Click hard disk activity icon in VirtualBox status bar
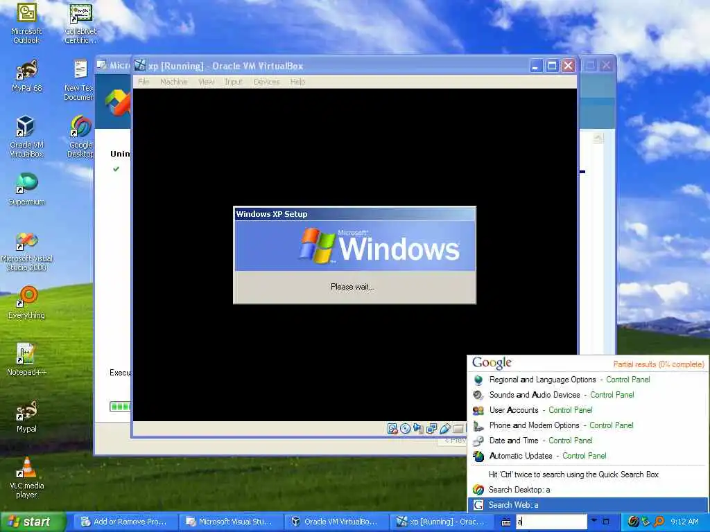This screenshot has width=710, height=532. click(x=392, y=428)
